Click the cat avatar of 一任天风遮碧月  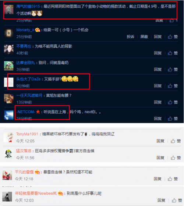(x=9, y=99)
